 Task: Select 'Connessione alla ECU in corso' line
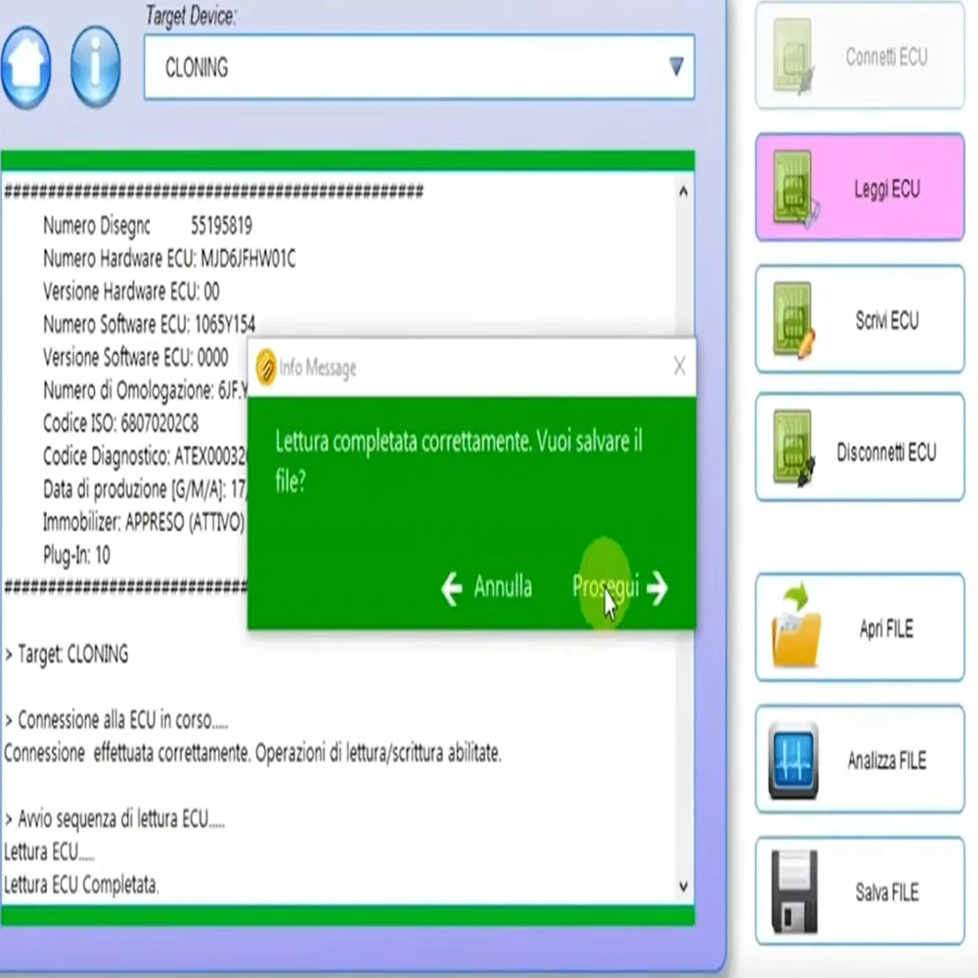tap(116, 720)
